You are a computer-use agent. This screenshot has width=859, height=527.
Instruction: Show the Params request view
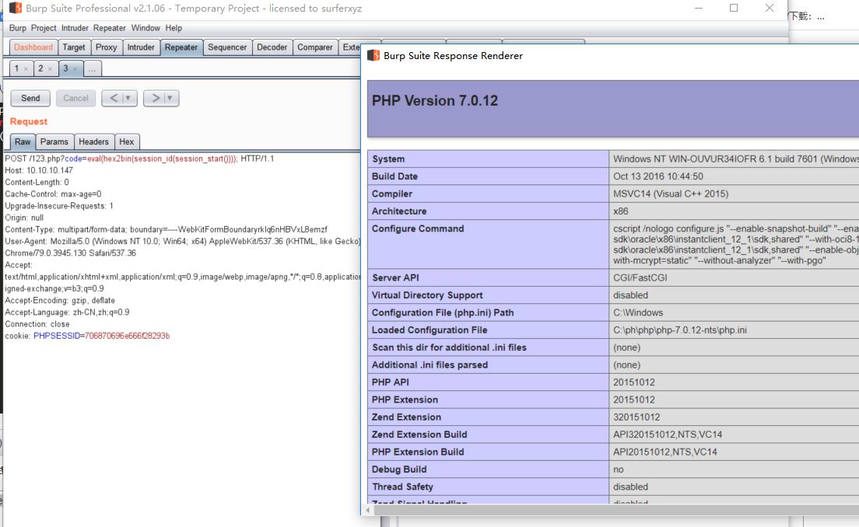click(x=54, y=141)
